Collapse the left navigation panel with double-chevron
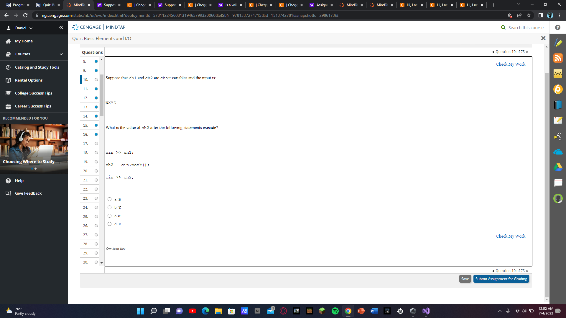Viewport: 566px width, 318px height. [x=61, y=27]
